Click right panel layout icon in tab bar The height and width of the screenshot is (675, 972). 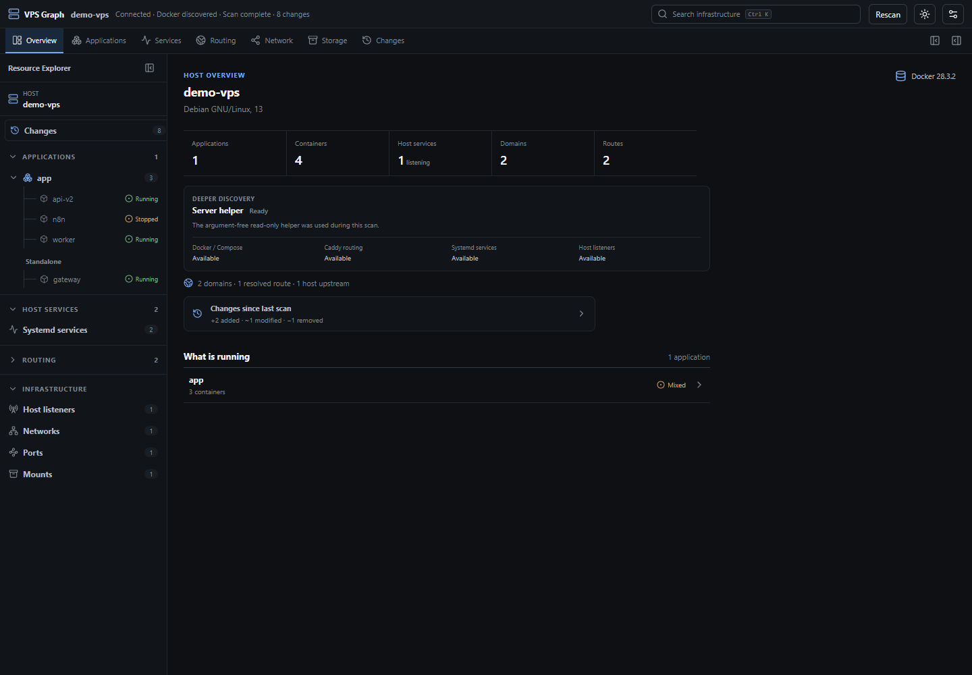pyautogui.click(x=956, y=40)
